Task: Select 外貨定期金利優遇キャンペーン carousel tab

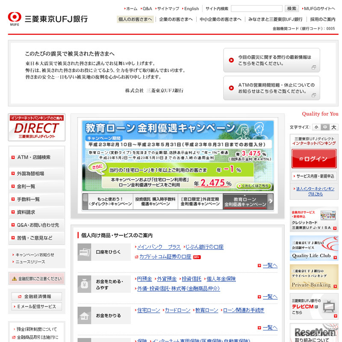Action: point(200,201)
